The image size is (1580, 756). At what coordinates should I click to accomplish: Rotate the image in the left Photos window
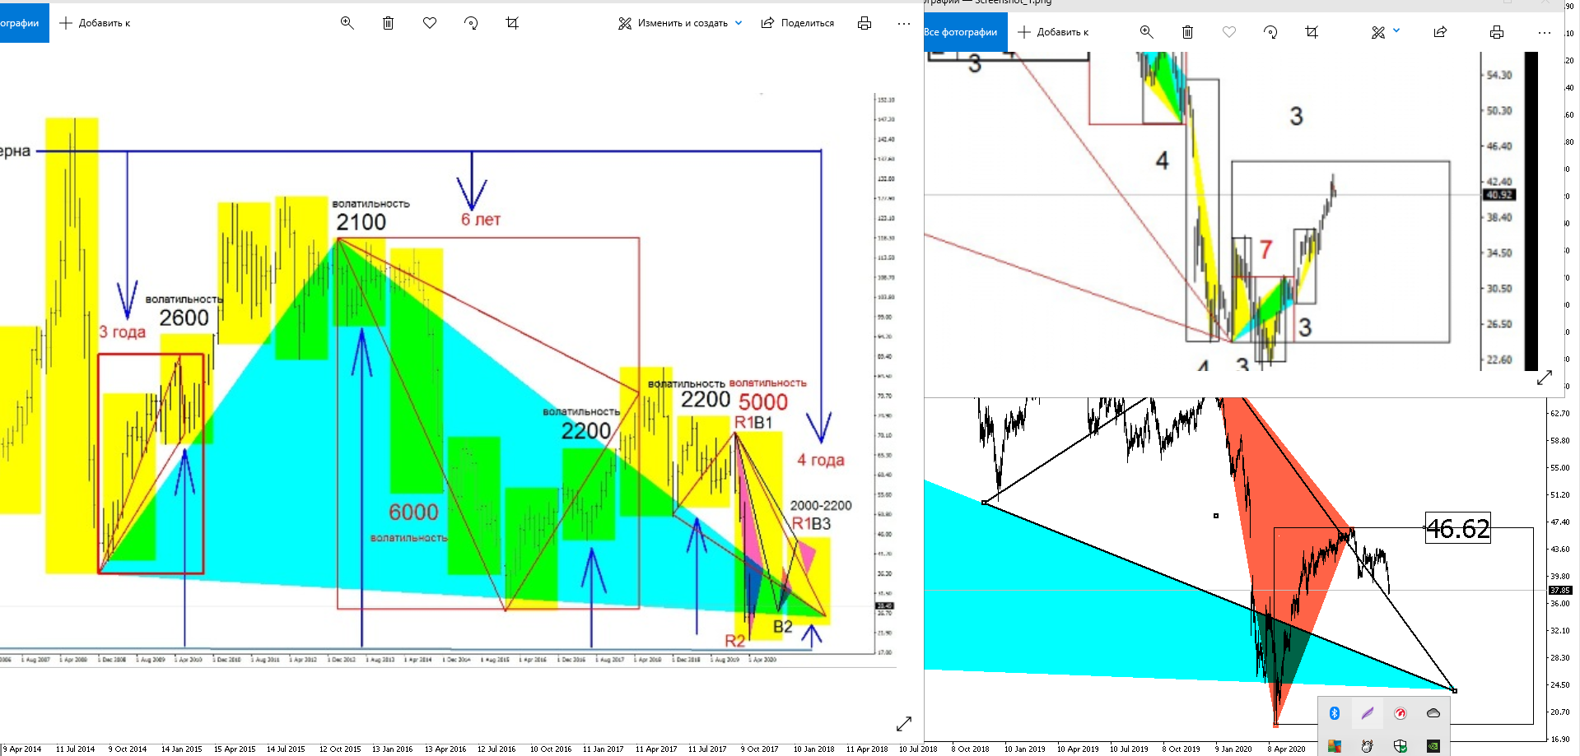click(x=471, y=23)
